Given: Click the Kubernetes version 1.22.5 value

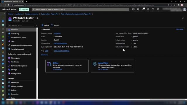Looking at the screenshot, I should [x=135, y=47].
